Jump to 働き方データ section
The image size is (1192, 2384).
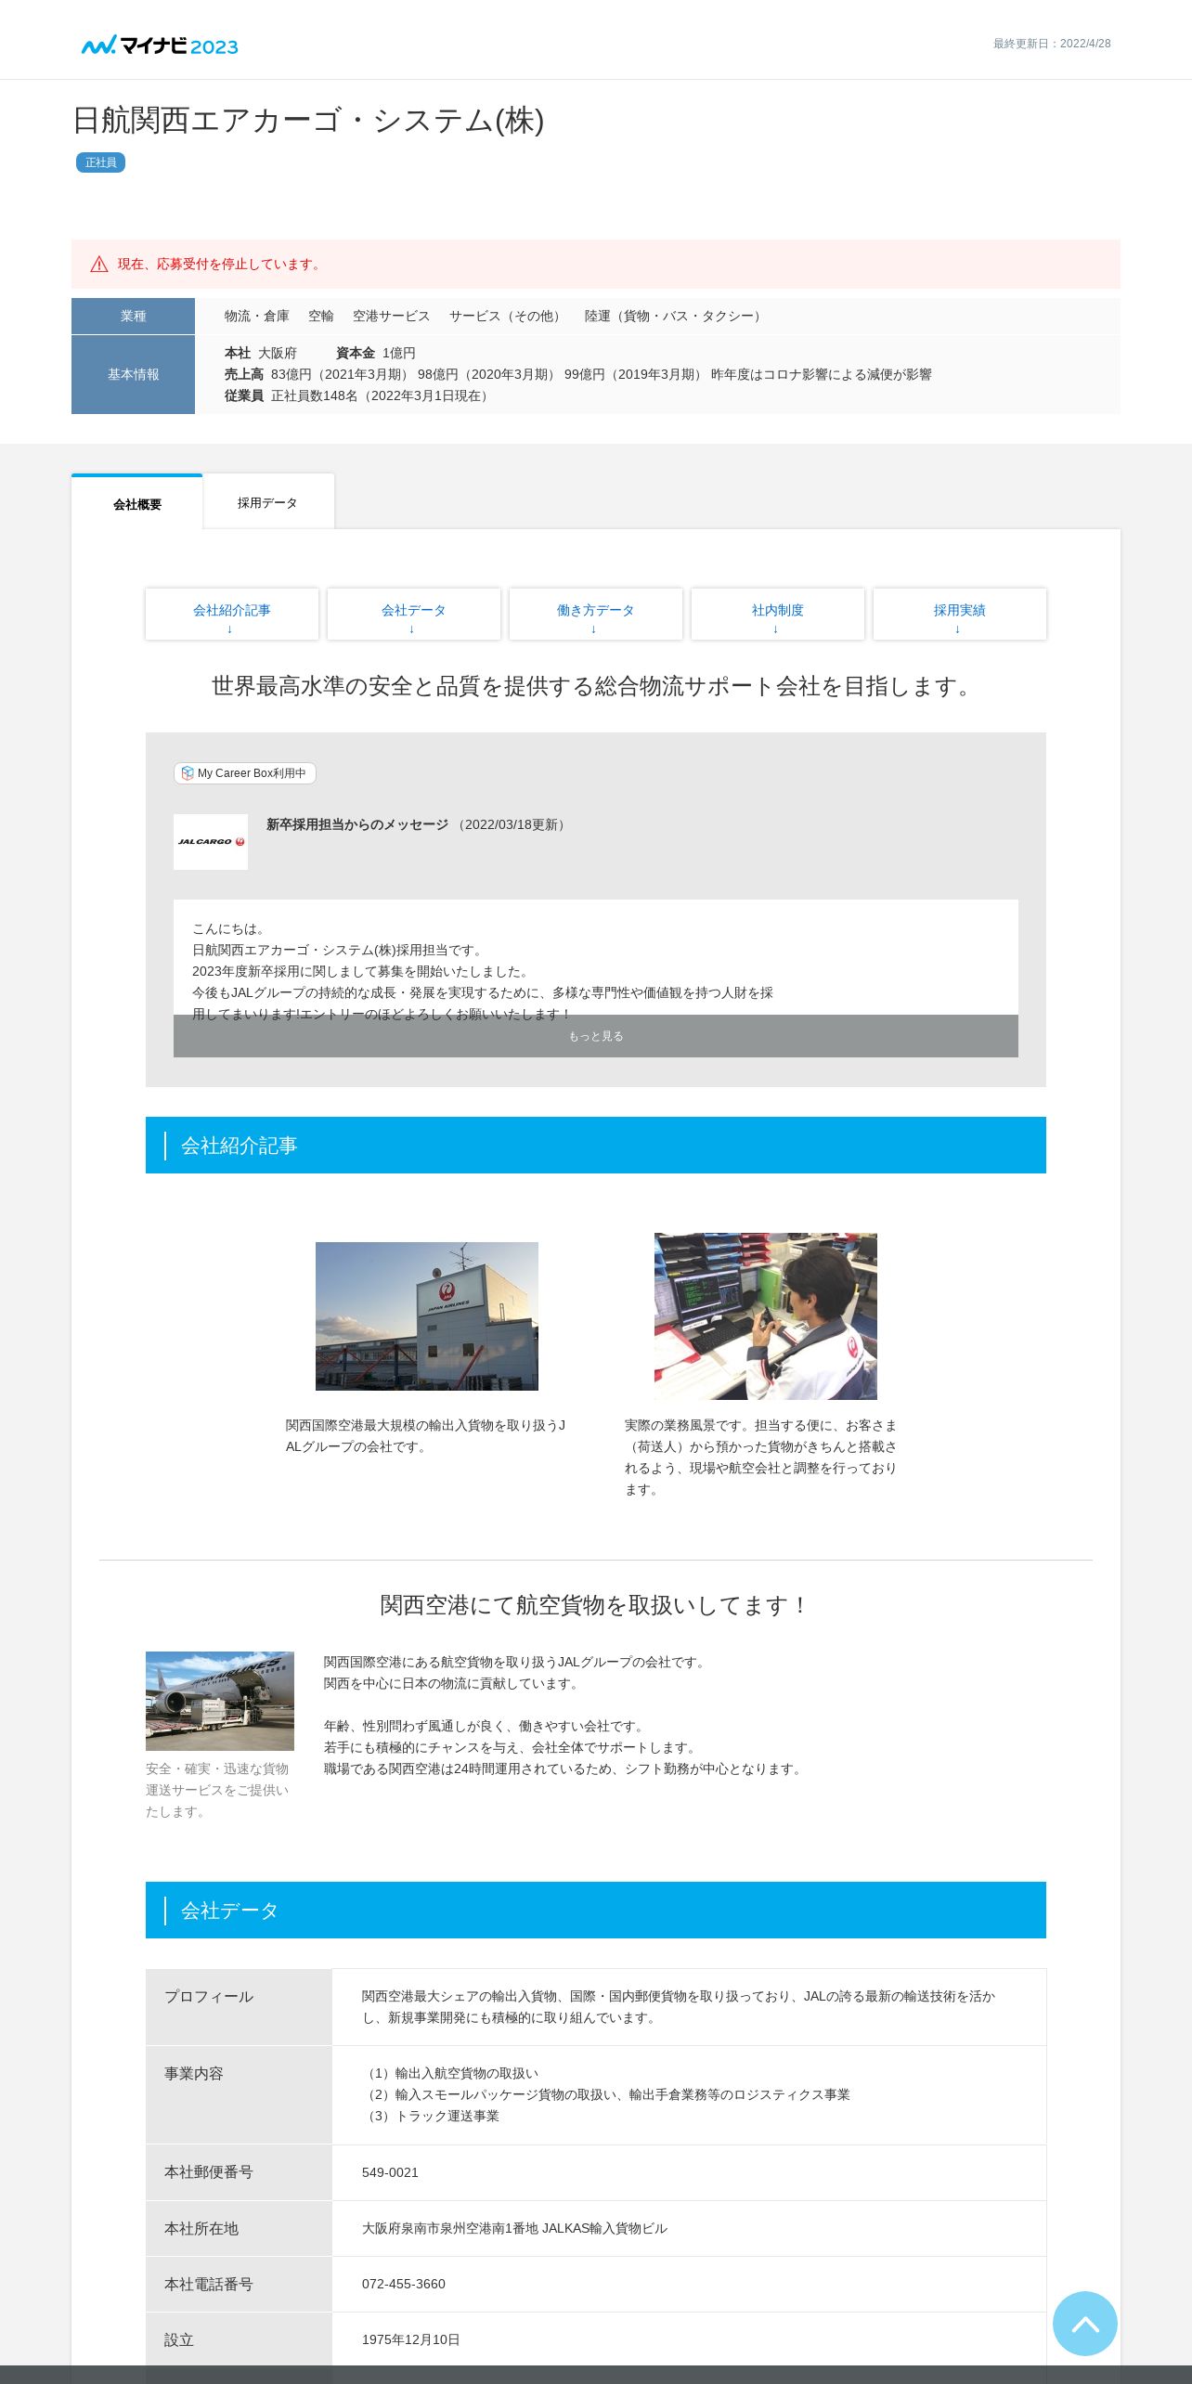pos(596,614)
